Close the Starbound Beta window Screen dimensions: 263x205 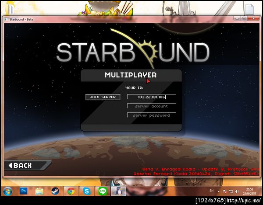[x=253, y=18]
